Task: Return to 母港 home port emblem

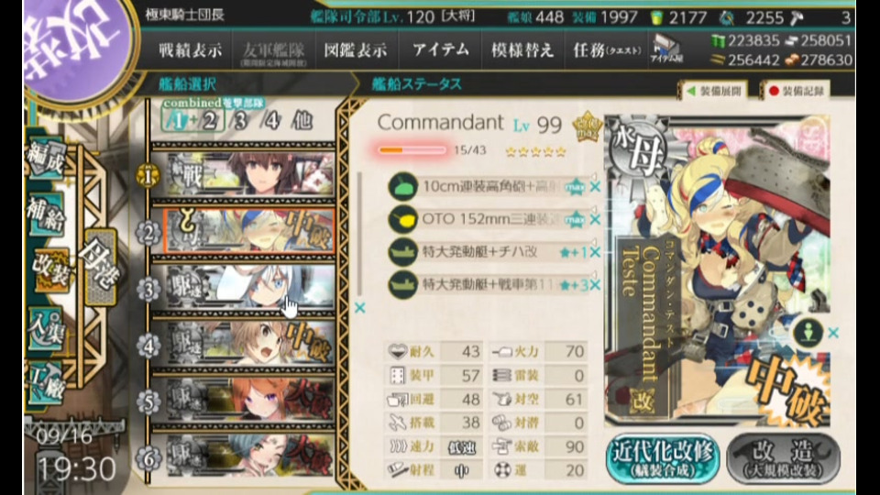Action: click(x=101, y=269)
